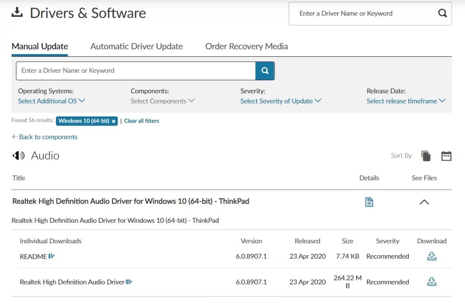Image resolution: width=465 pixels, height=306 pixels.
Task: Click the Realtek High Definition Audio Driver title
Action: (130, 201)
